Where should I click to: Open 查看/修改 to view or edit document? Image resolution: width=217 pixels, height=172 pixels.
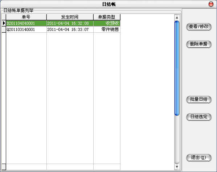click(x=199, y=27)
